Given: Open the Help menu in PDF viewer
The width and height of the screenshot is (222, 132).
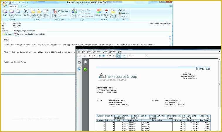Looking at the screenshot, I should (120, 52).
